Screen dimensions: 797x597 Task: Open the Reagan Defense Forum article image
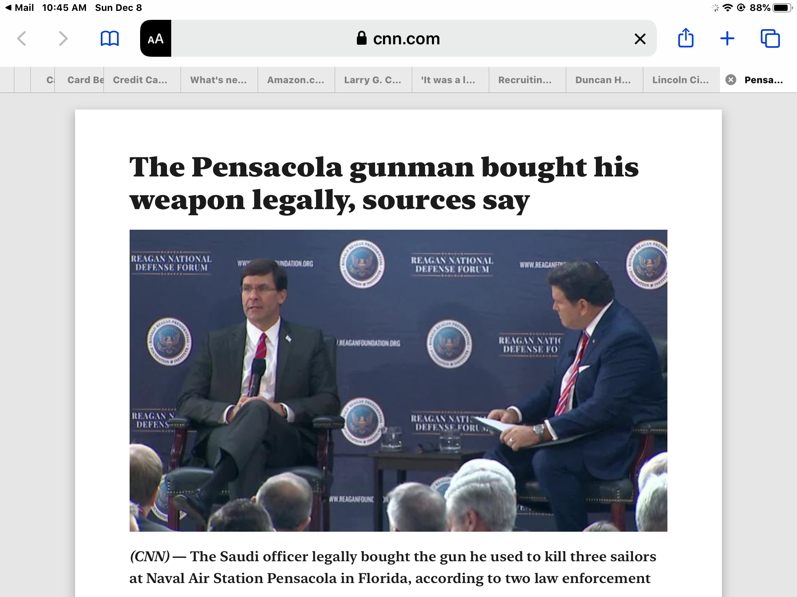pyautogui.click(x=398, y=381)
